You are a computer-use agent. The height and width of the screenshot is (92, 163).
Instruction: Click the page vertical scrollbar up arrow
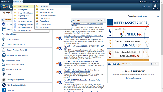(x=162, y=3)
